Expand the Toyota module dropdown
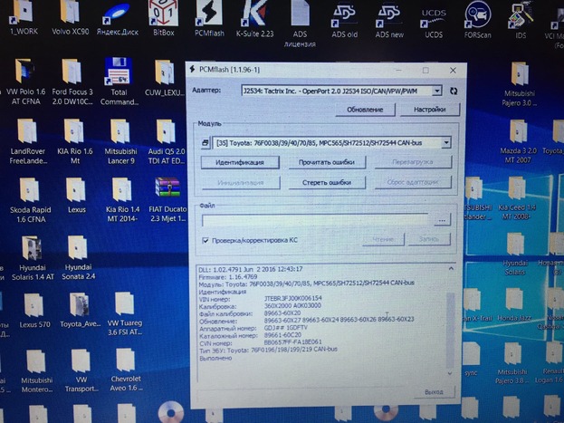Viewport: 564px width, 423px height. click(x=445, y=142)
